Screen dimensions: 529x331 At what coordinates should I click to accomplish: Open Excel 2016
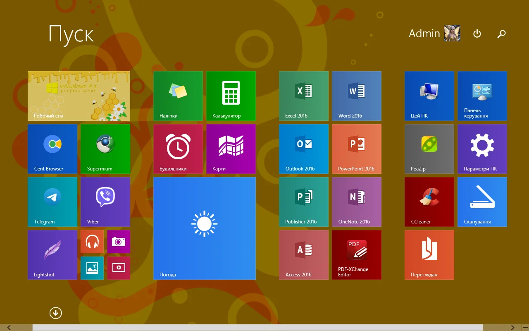[x=304, y=96]
